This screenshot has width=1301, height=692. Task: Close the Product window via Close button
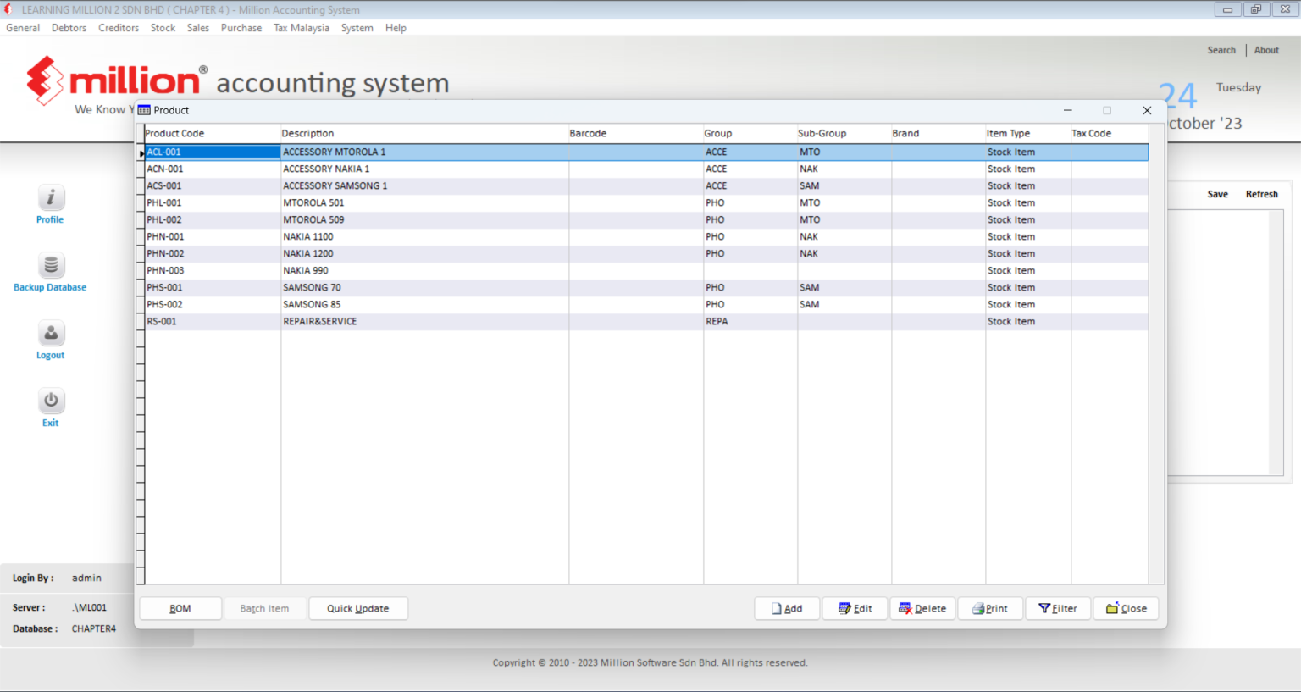[x=1126, y=608]
